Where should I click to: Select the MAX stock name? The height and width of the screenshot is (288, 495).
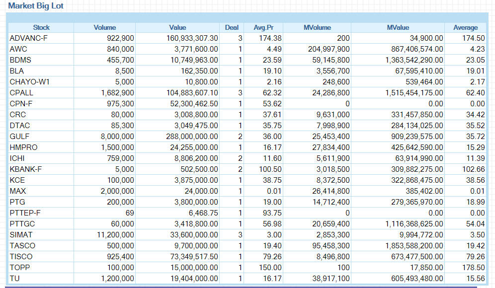click(18, 191)
